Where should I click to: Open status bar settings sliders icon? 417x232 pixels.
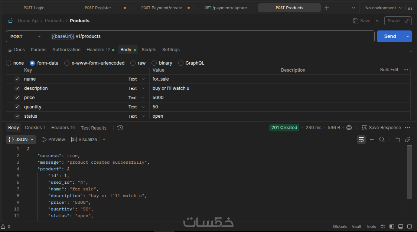coord(383,226)
